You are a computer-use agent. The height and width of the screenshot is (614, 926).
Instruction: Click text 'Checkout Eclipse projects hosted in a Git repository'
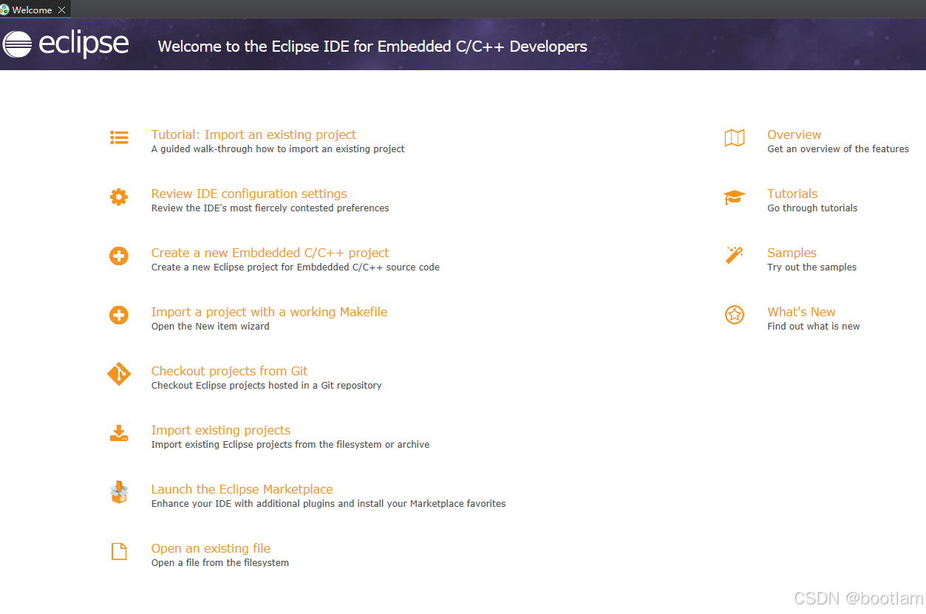click(267, 385)
